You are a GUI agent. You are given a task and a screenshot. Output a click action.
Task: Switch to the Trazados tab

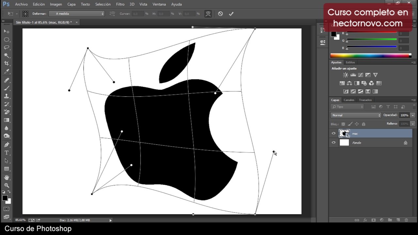tap(365, 100)
